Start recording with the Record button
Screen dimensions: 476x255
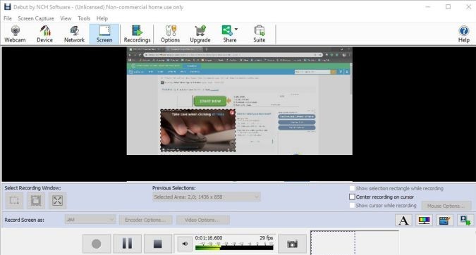click(x=97, y=244)
